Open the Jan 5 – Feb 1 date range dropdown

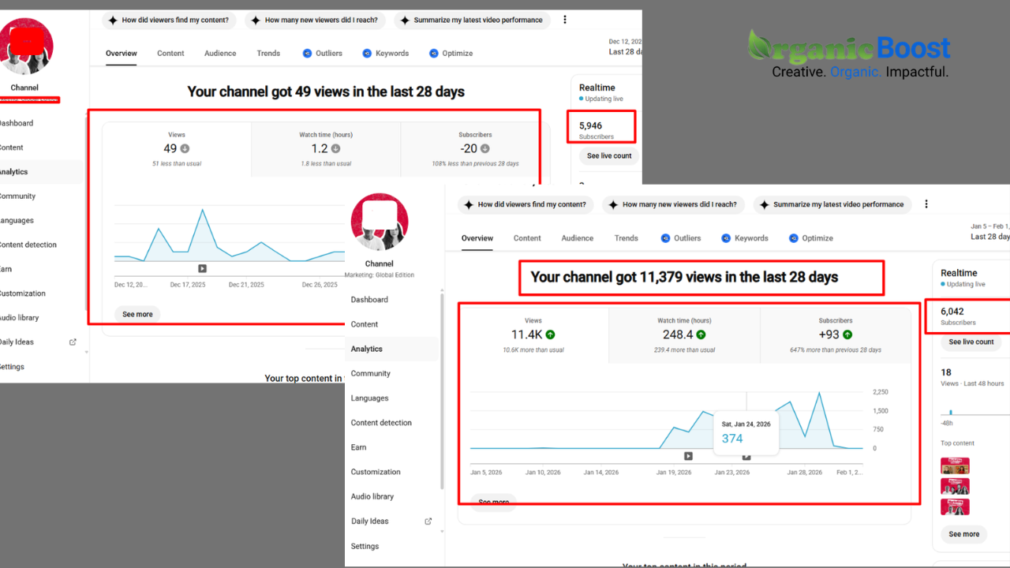tap(989, 232)
